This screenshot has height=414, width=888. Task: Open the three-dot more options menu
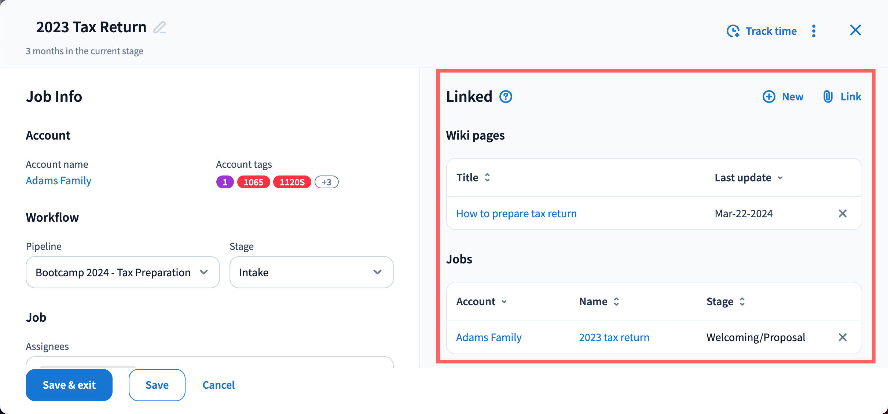tap(814, 31)
